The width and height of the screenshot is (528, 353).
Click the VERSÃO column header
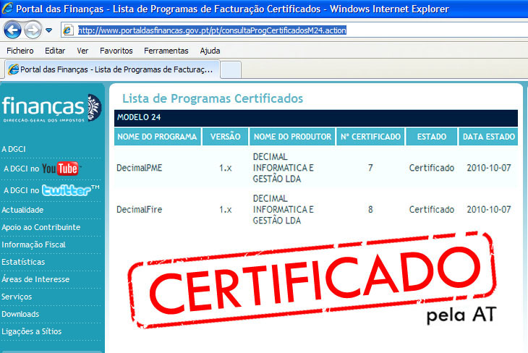click(x=225, y=137)
